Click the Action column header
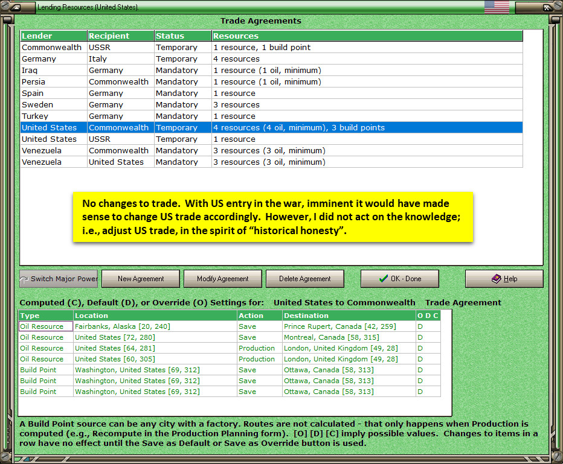Image resolution: width=563 pixels, height=464 pixels. pos(260,316)
